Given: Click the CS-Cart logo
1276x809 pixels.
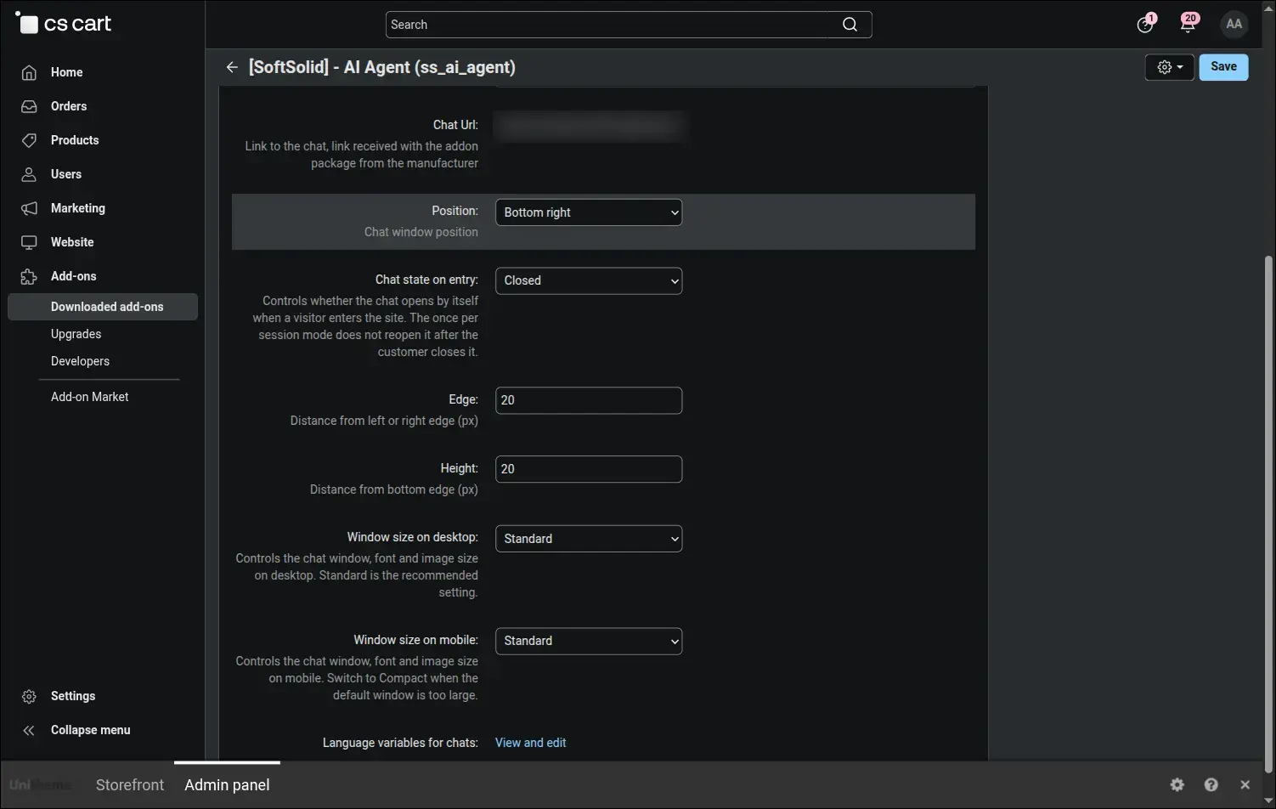Looking at the screenshot, I should tap(64, 24).
